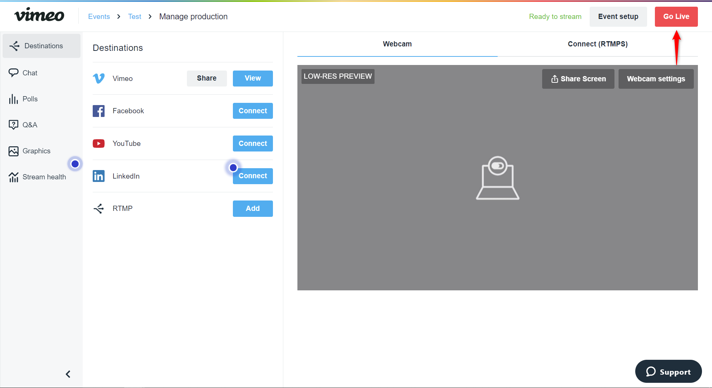This screenshot has width=712, height=388.
Task: Open Event setup
Action: [x=618, y=17]
